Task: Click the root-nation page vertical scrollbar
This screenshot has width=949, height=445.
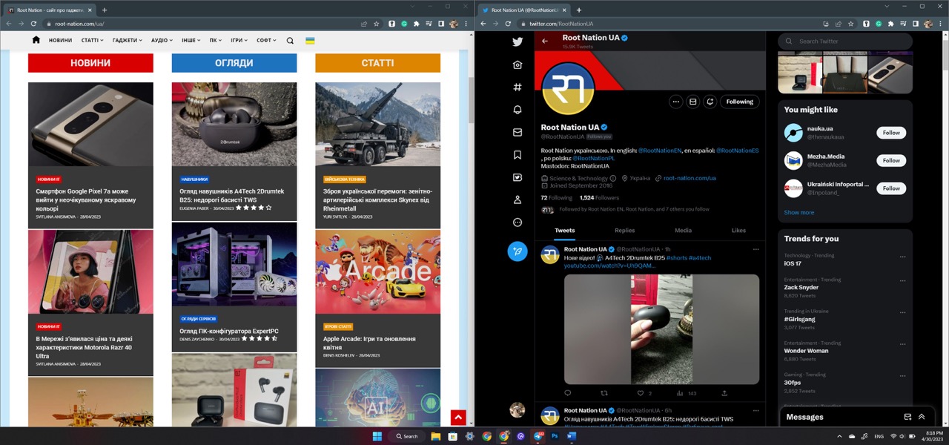Action: pos(472,100)
